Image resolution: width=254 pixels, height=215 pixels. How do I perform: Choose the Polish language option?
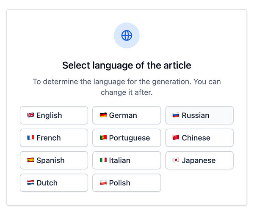[x=127, y=183]
